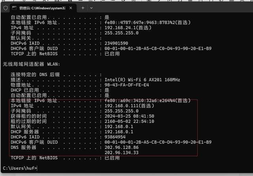
Task: Click the DHCP 服务器 label
Action: click(x=25, y=132)
